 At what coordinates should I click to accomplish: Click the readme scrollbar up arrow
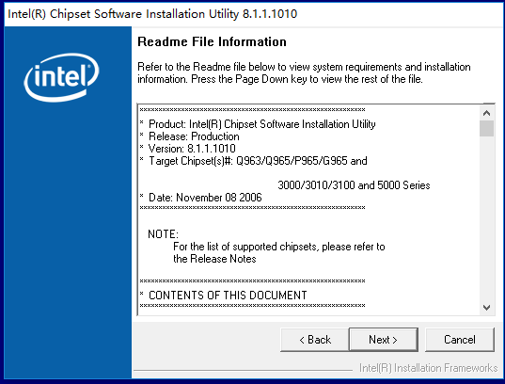[486, 113]
